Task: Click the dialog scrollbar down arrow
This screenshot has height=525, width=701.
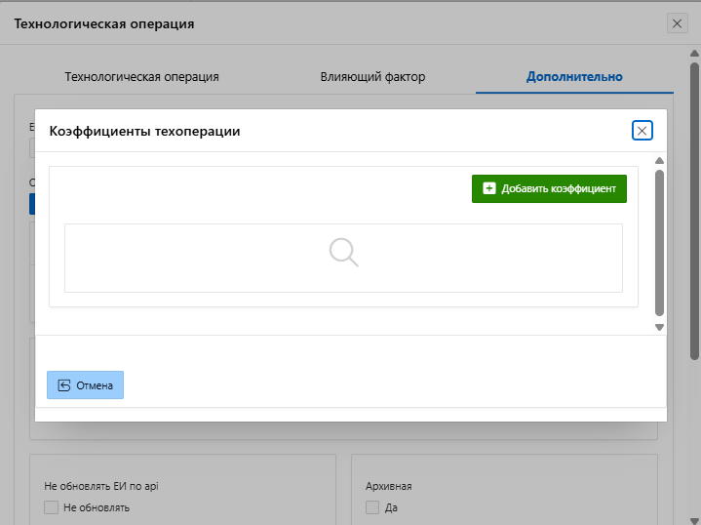Action: coord(659,327)
